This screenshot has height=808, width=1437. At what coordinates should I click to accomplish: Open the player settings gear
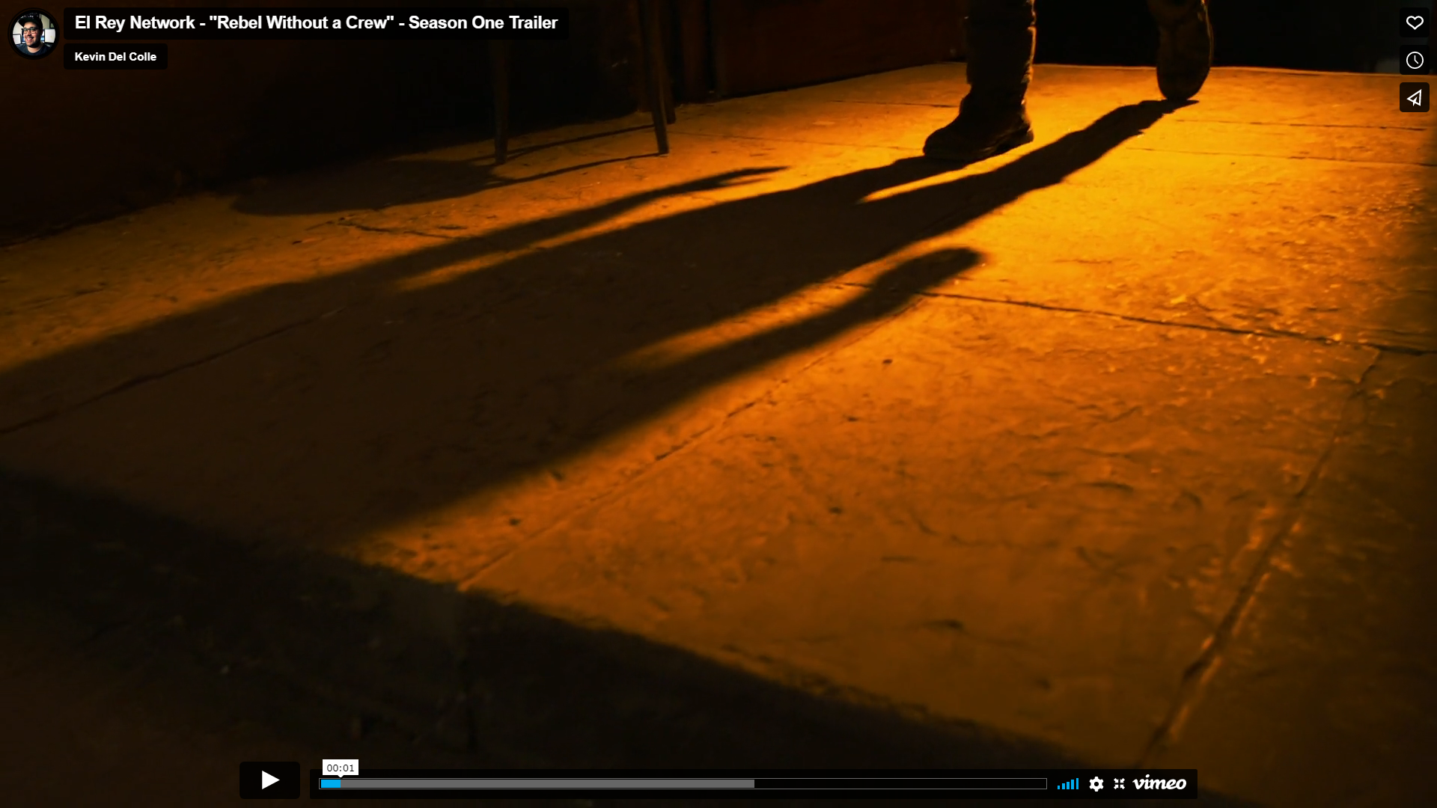(1096, 783)
